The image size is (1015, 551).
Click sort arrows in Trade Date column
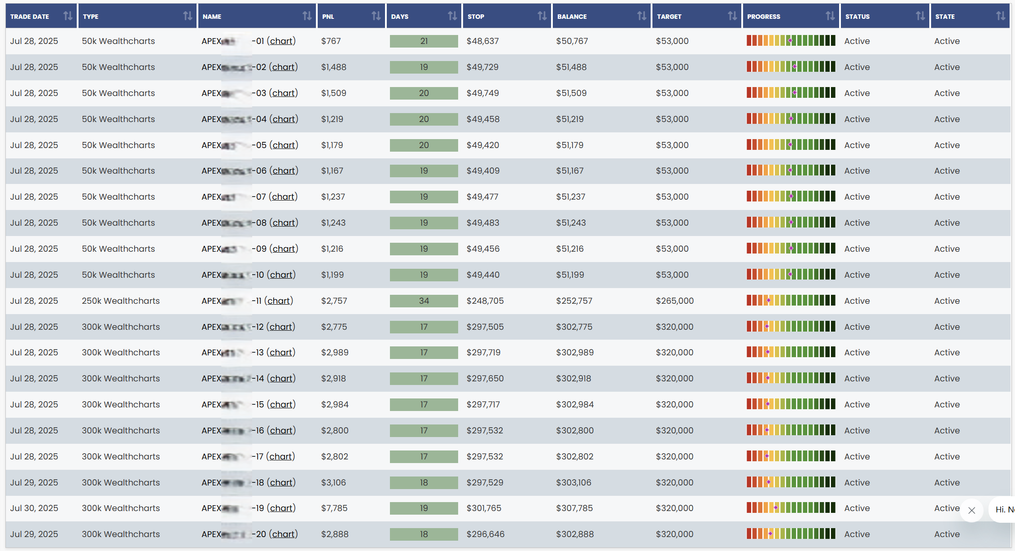click(x=68, y=16)
